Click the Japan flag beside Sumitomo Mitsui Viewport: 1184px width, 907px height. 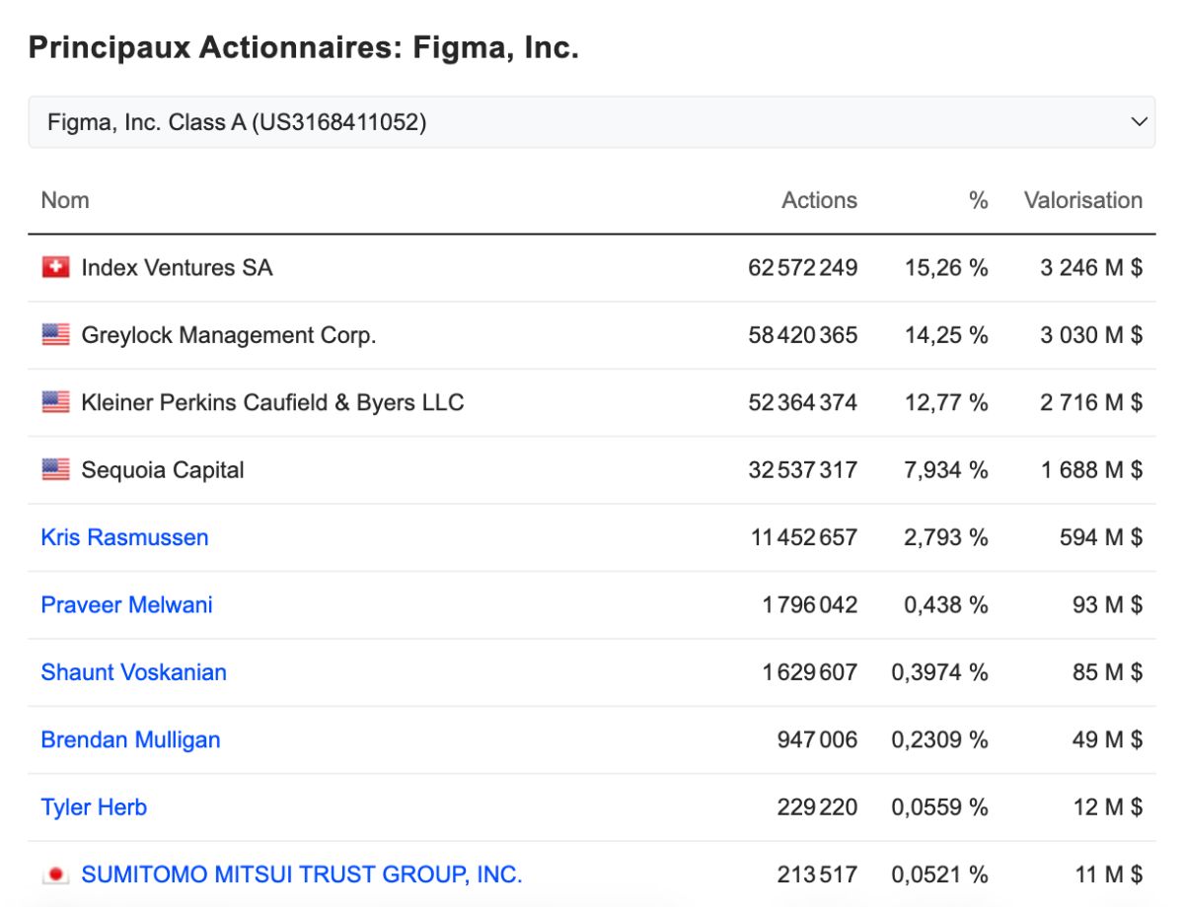pos(55,874)
